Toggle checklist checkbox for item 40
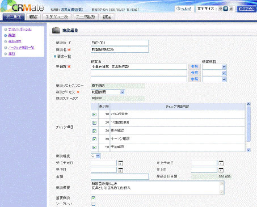Screen dimensions: 257x207 [x=94, y=139]
